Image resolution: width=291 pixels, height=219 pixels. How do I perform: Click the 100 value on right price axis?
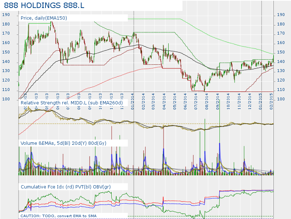tap(281, 99)
